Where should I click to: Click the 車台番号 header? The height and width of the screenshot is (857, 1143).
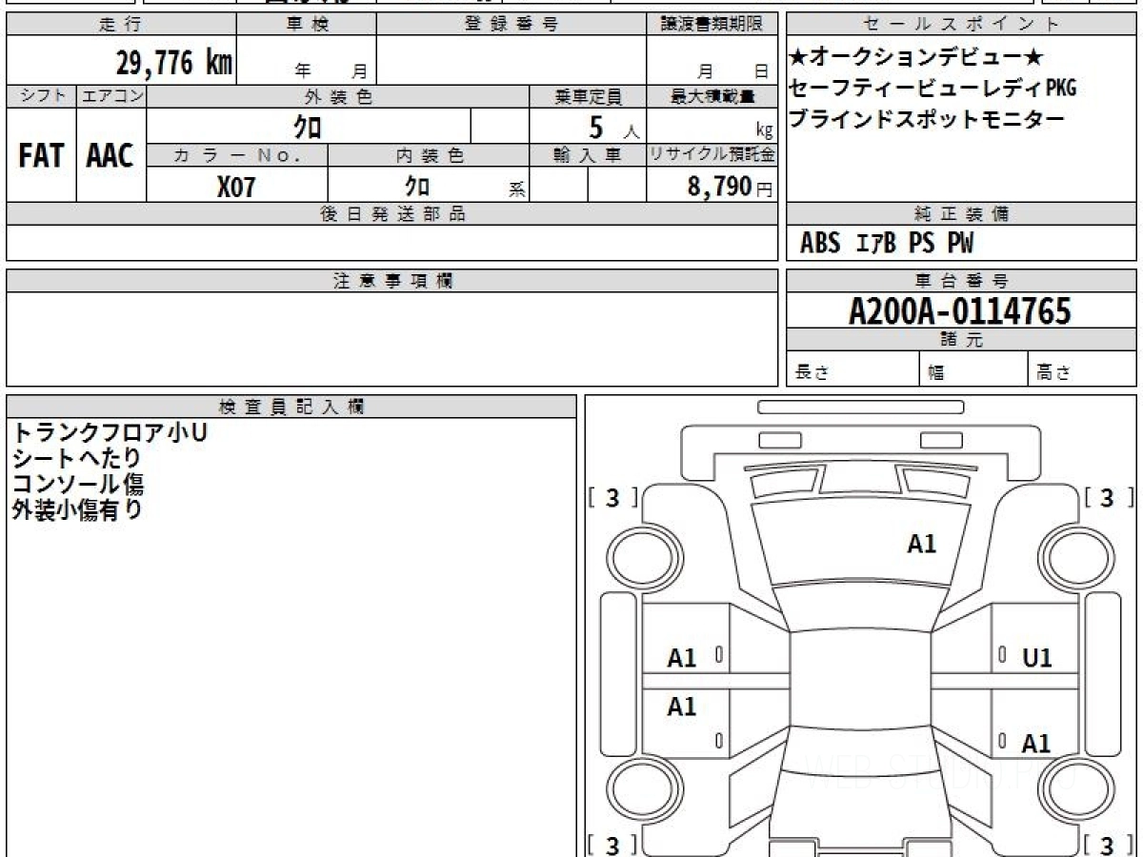pyautogui.click(x=962, y=281)
